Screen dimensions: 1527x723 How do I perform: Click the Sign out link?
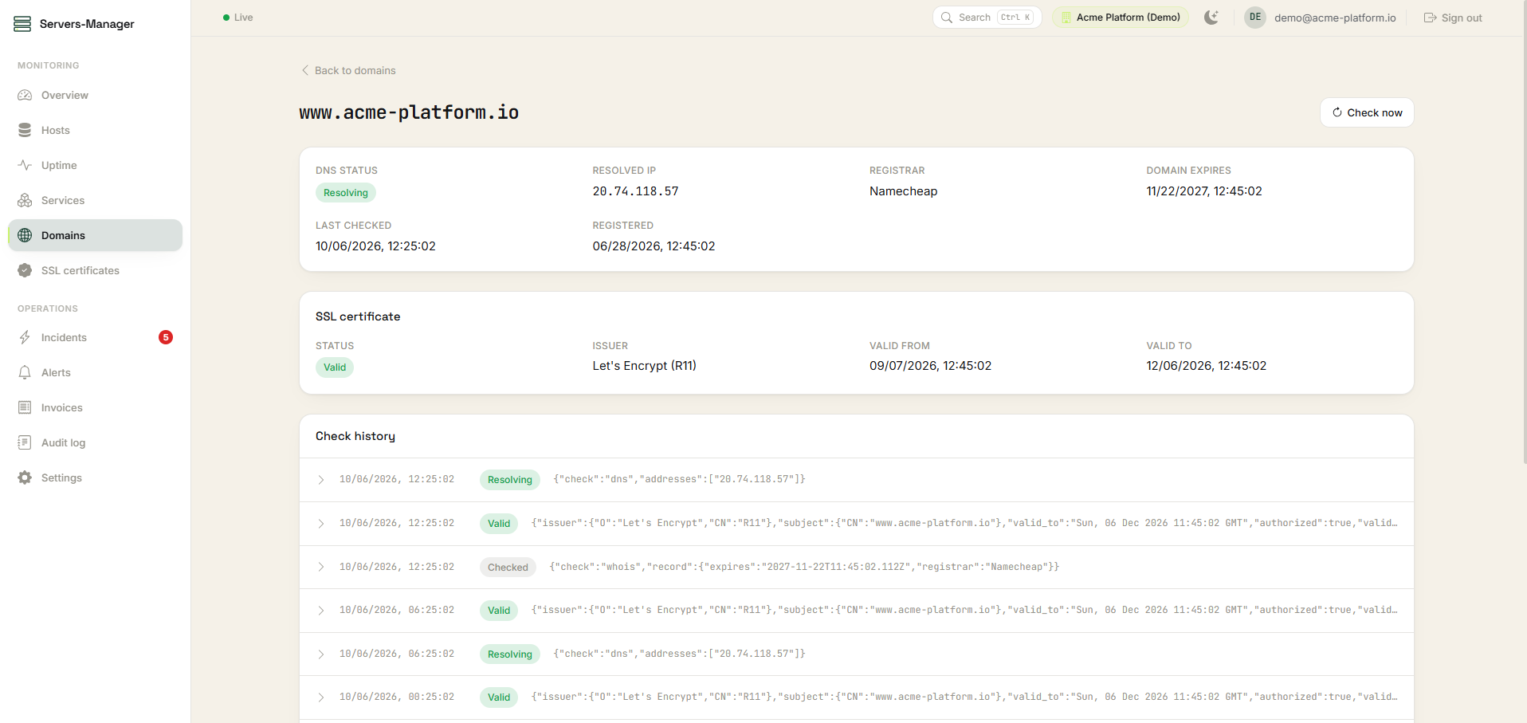(x=1453, y=18)
